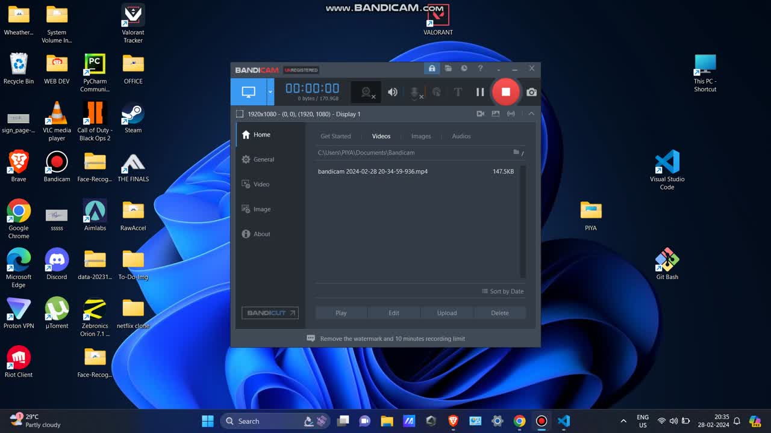Select the µTorrent desktop icon
The width and height of the screenshot is (771, 433).
(x=57, y=313)
